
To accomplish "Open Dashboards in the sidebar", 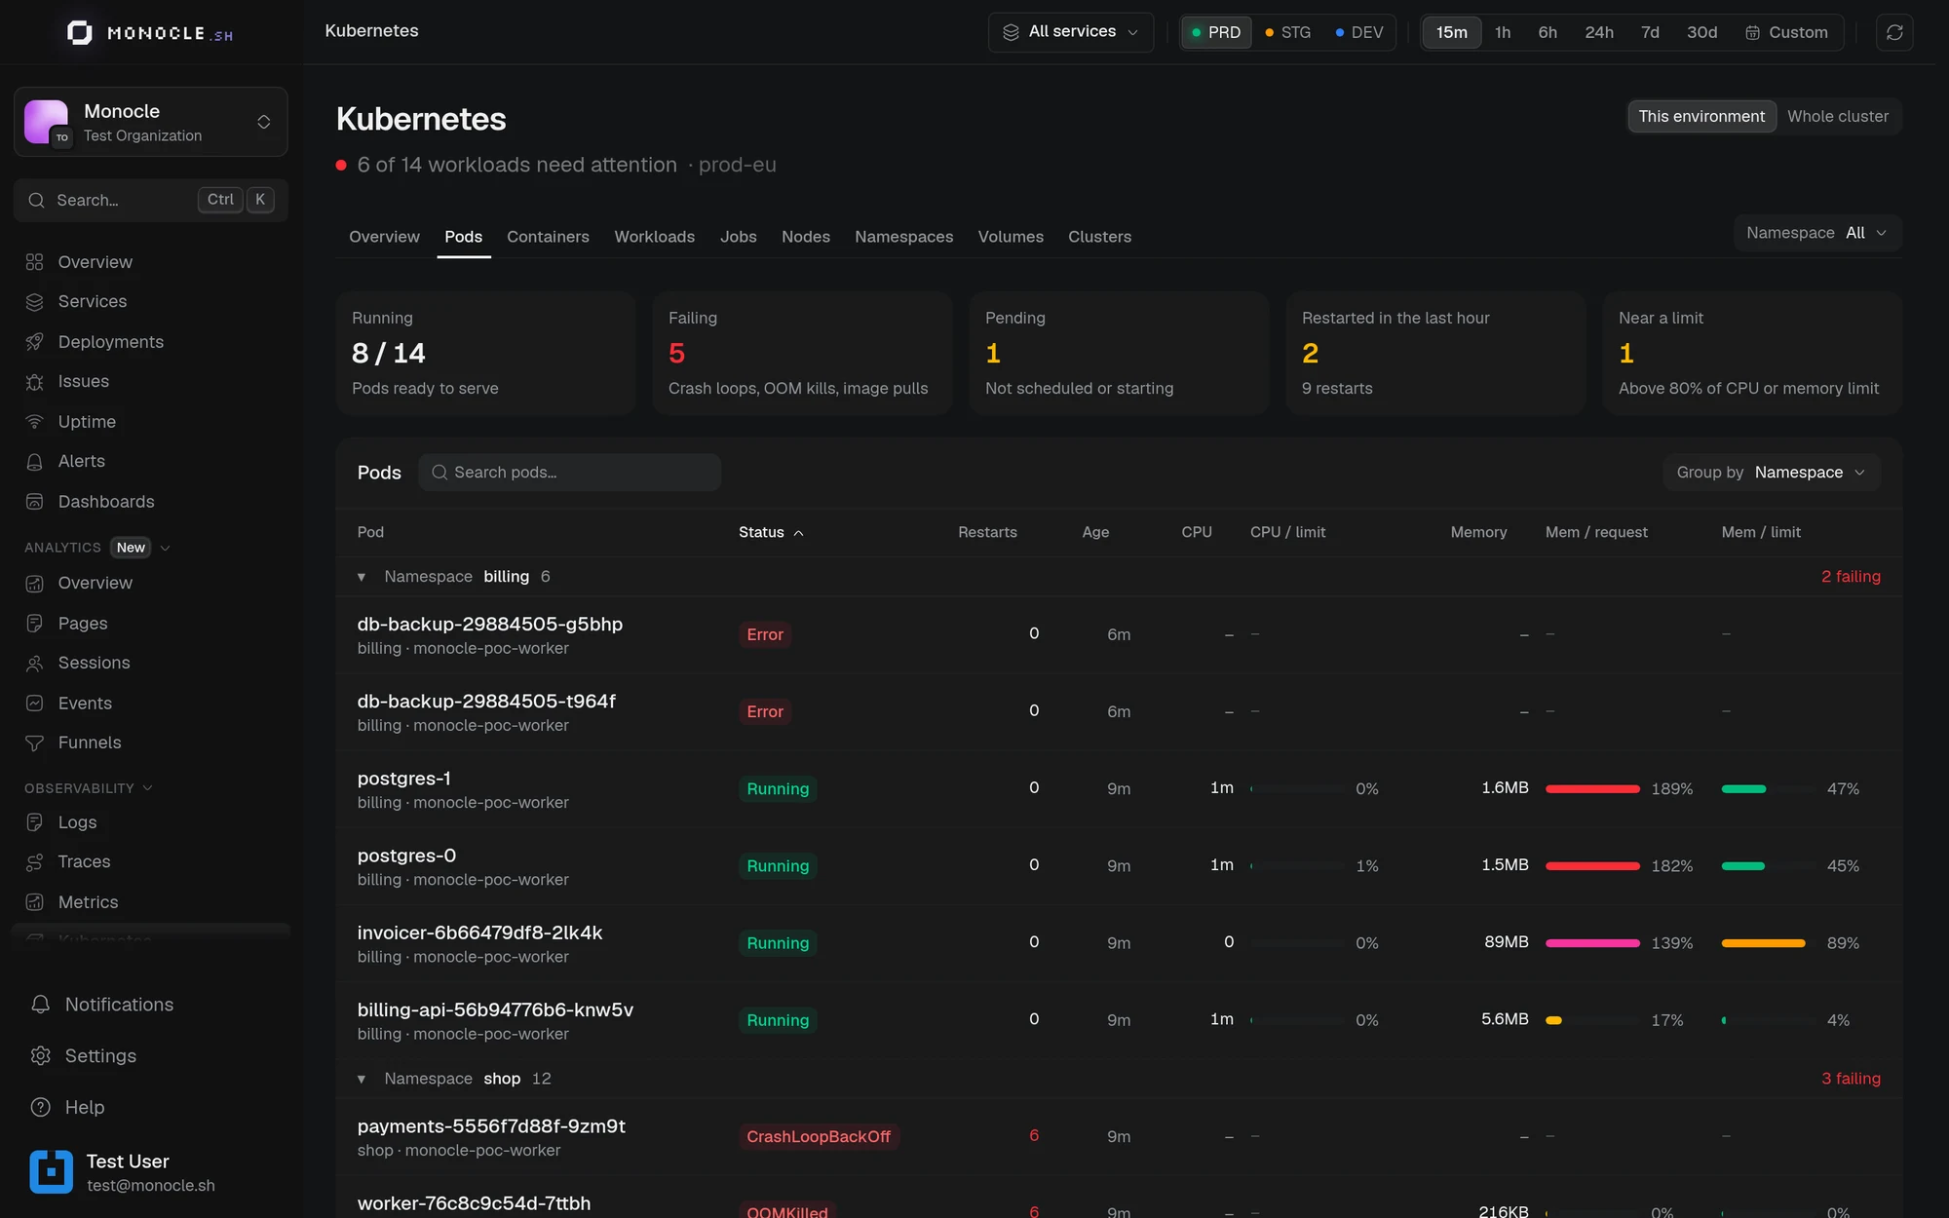I will [151, 502].
